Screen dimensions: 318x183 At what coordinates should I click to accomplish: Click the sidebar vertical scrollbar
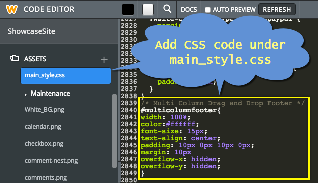tap(114, 131)
